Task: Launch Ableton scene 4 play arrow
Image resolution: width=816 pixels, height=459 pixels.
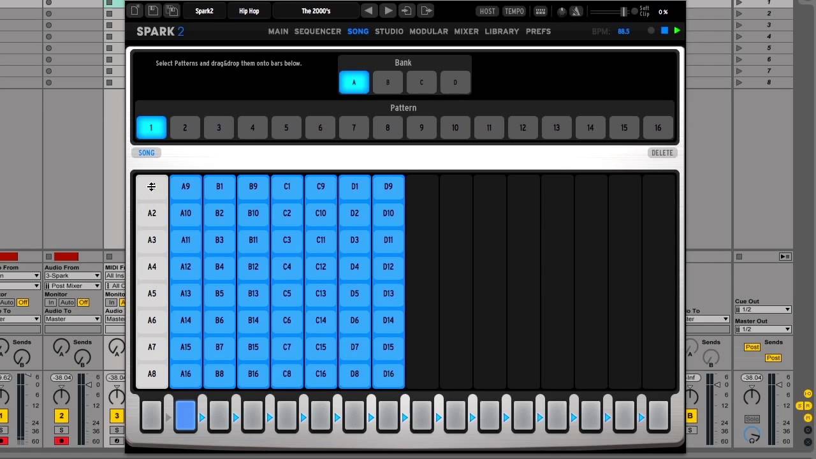Action: coord(739,36)
